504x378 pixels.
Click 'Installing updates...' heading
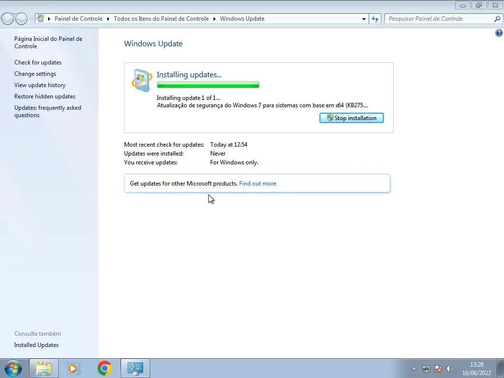(189, 75)
